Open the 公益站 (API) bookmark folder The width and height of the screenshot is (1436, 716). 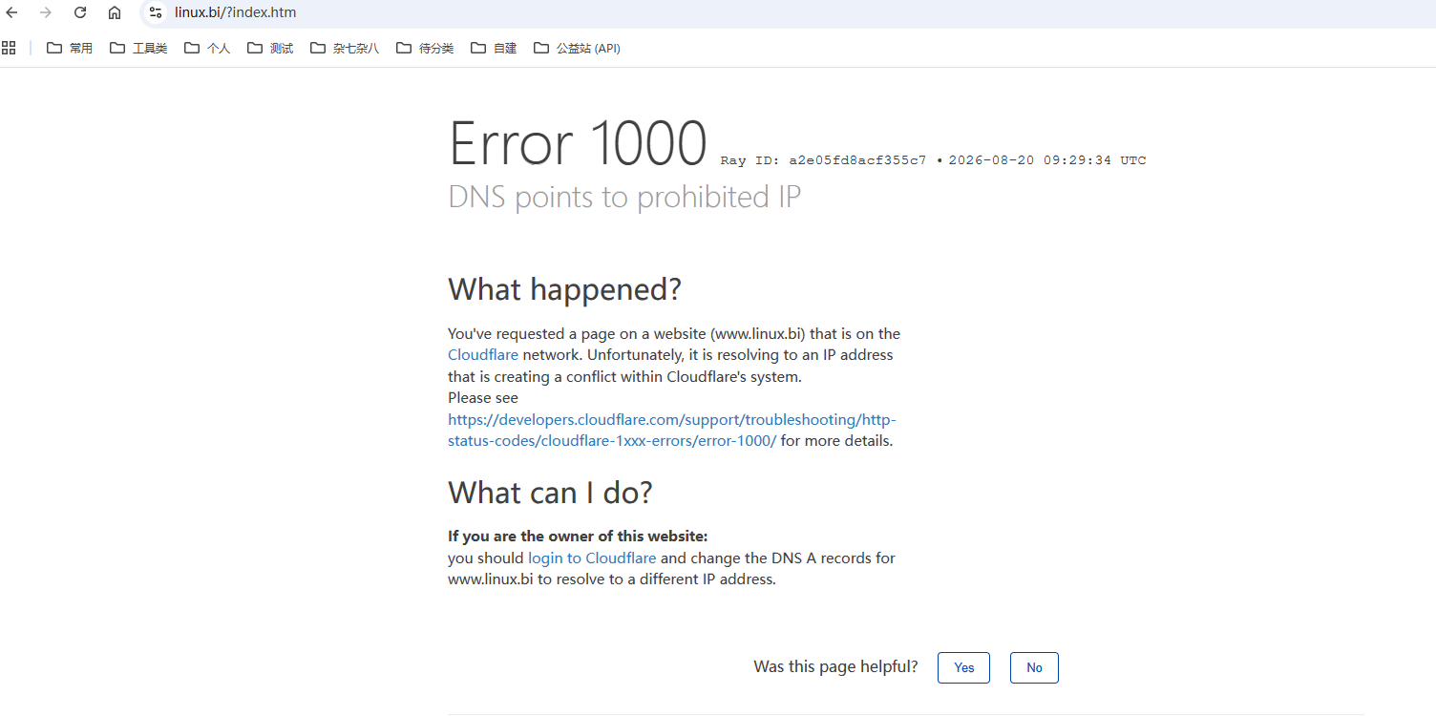[x=577, y=48]
